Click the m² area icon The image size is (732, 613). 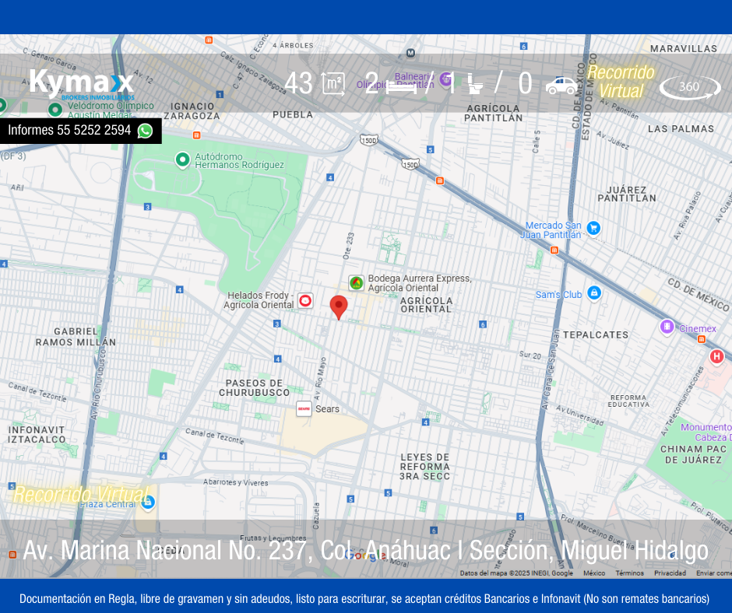point(334,85)
